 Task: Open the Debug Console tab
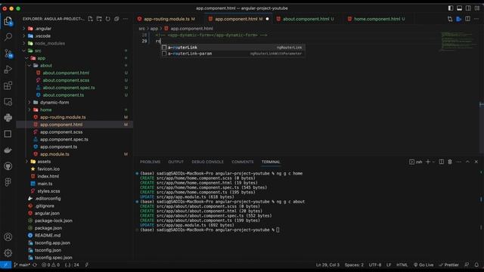207,162
